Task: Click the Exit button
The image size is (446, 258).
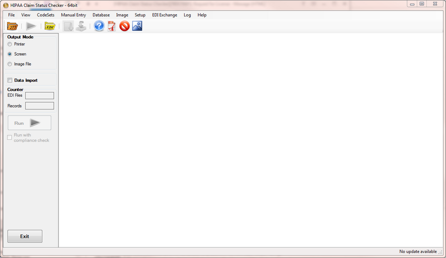Action: click(x=25, y=236)
